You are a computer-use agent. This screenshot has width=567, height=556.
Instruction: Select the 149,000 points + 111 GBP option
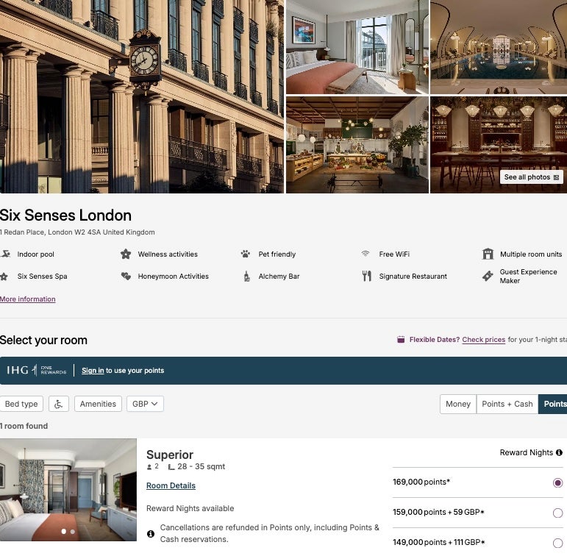[x=557, y=543]
